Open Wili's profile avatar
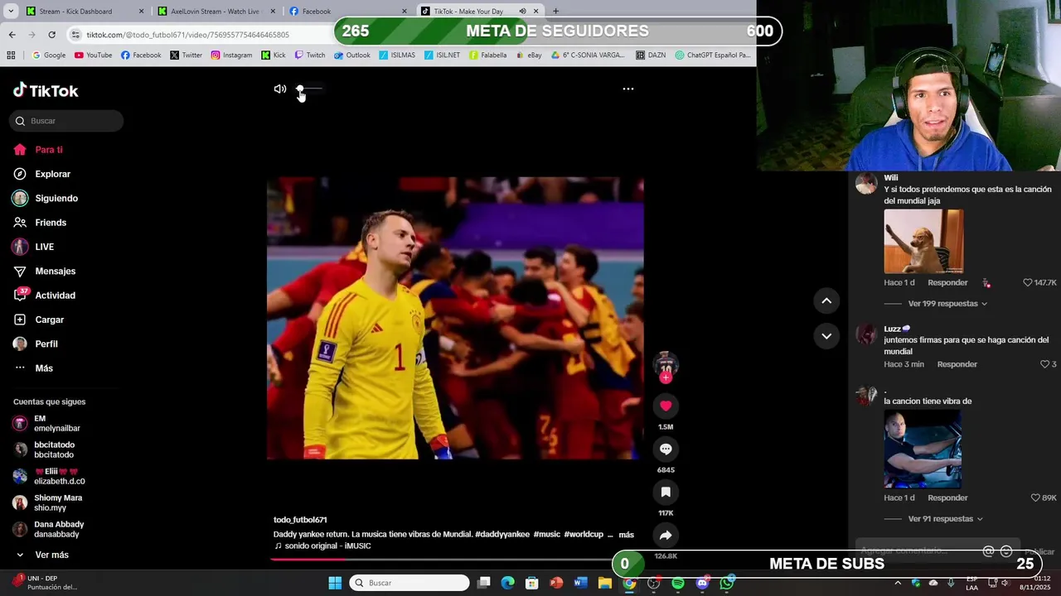Screen dimensions: 1061x596 [866, 183]
